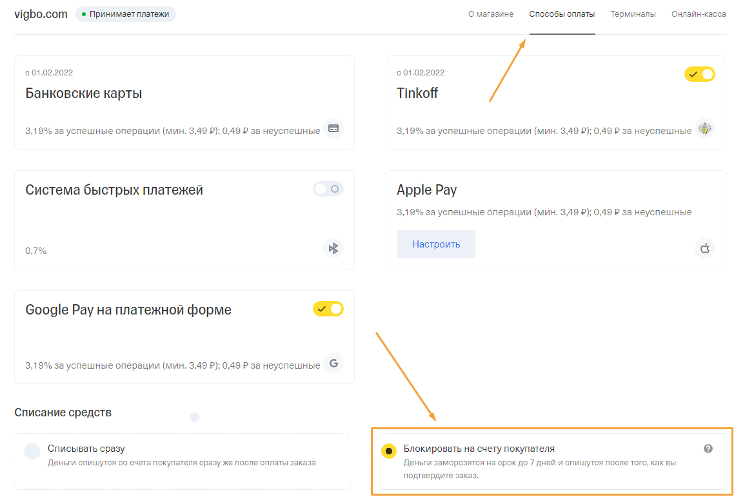
Task: Click the Google G icon
Action: point(333,363)
